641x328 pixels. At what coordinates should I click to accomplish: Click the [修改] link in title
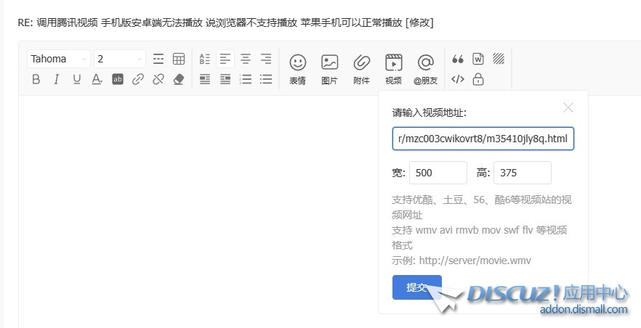click(419, 22)
